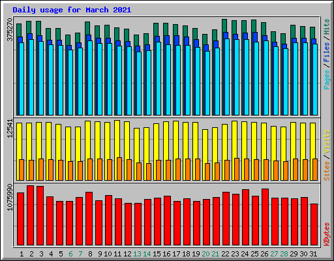Screen dimensions: 334x261
Task: Click the cyan pages bar for day 6
Action: tap(70, 82)
